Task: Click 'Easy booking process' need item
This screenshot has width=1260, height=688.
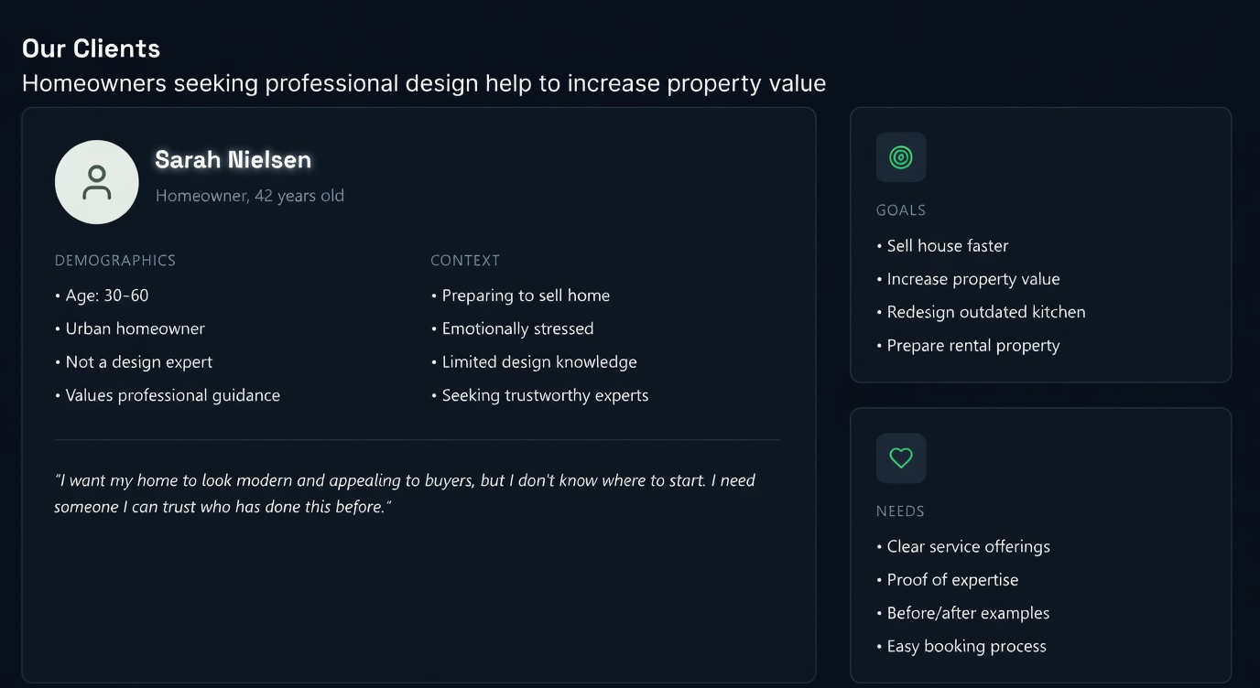Action: coord(966,647)
